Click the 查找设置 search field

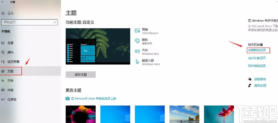click(29, 22)
